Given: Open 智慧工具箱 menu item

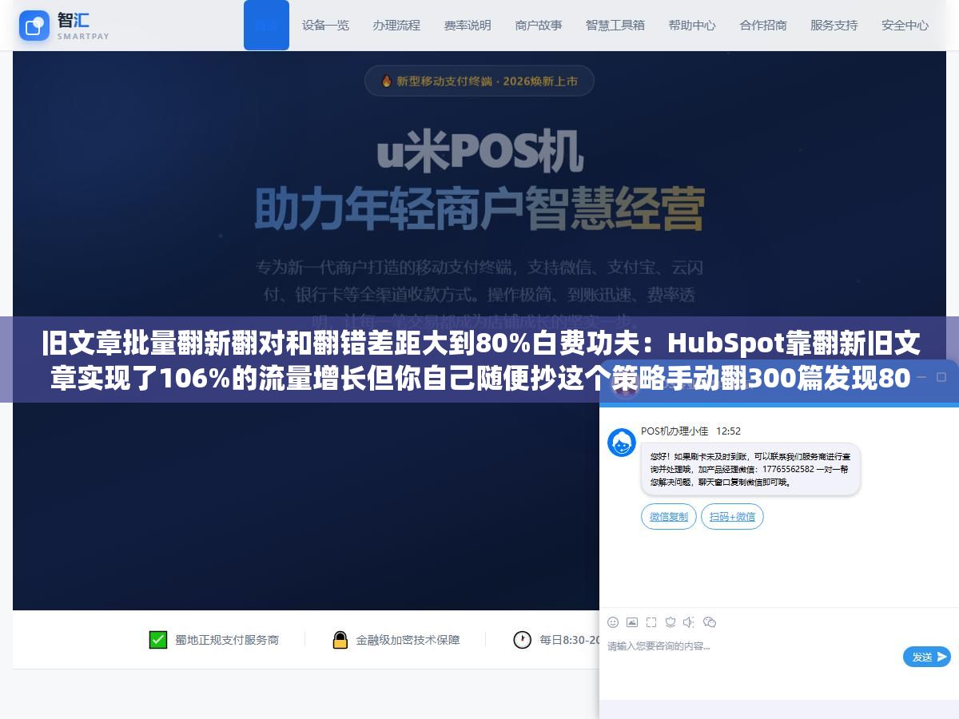Looking at the screenshot, I should (x=615, y=26).
